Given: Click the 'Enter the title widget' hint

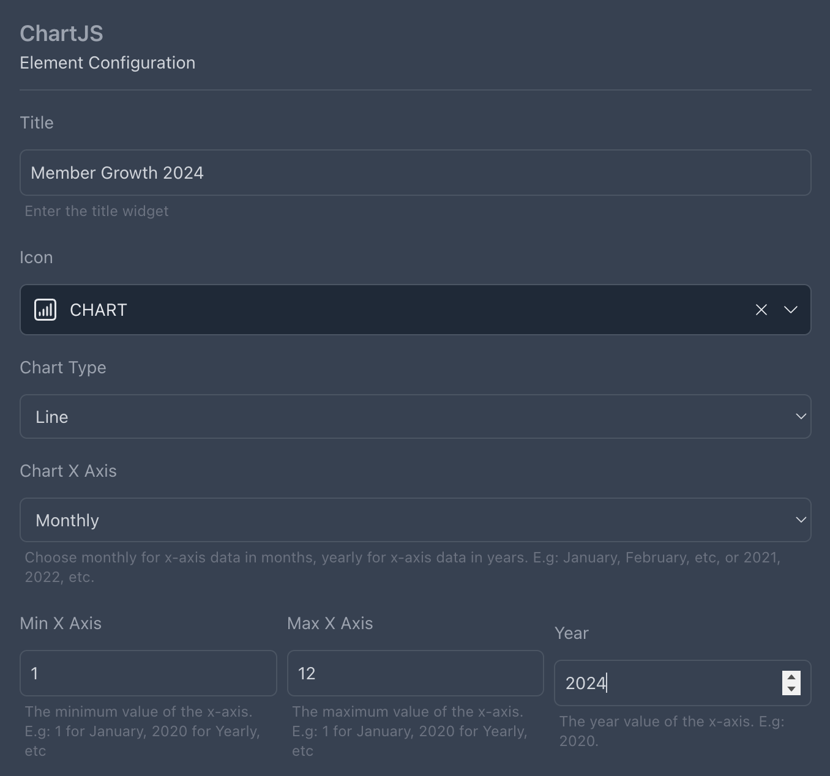Looking at the screenshot, I should point(97,211).
